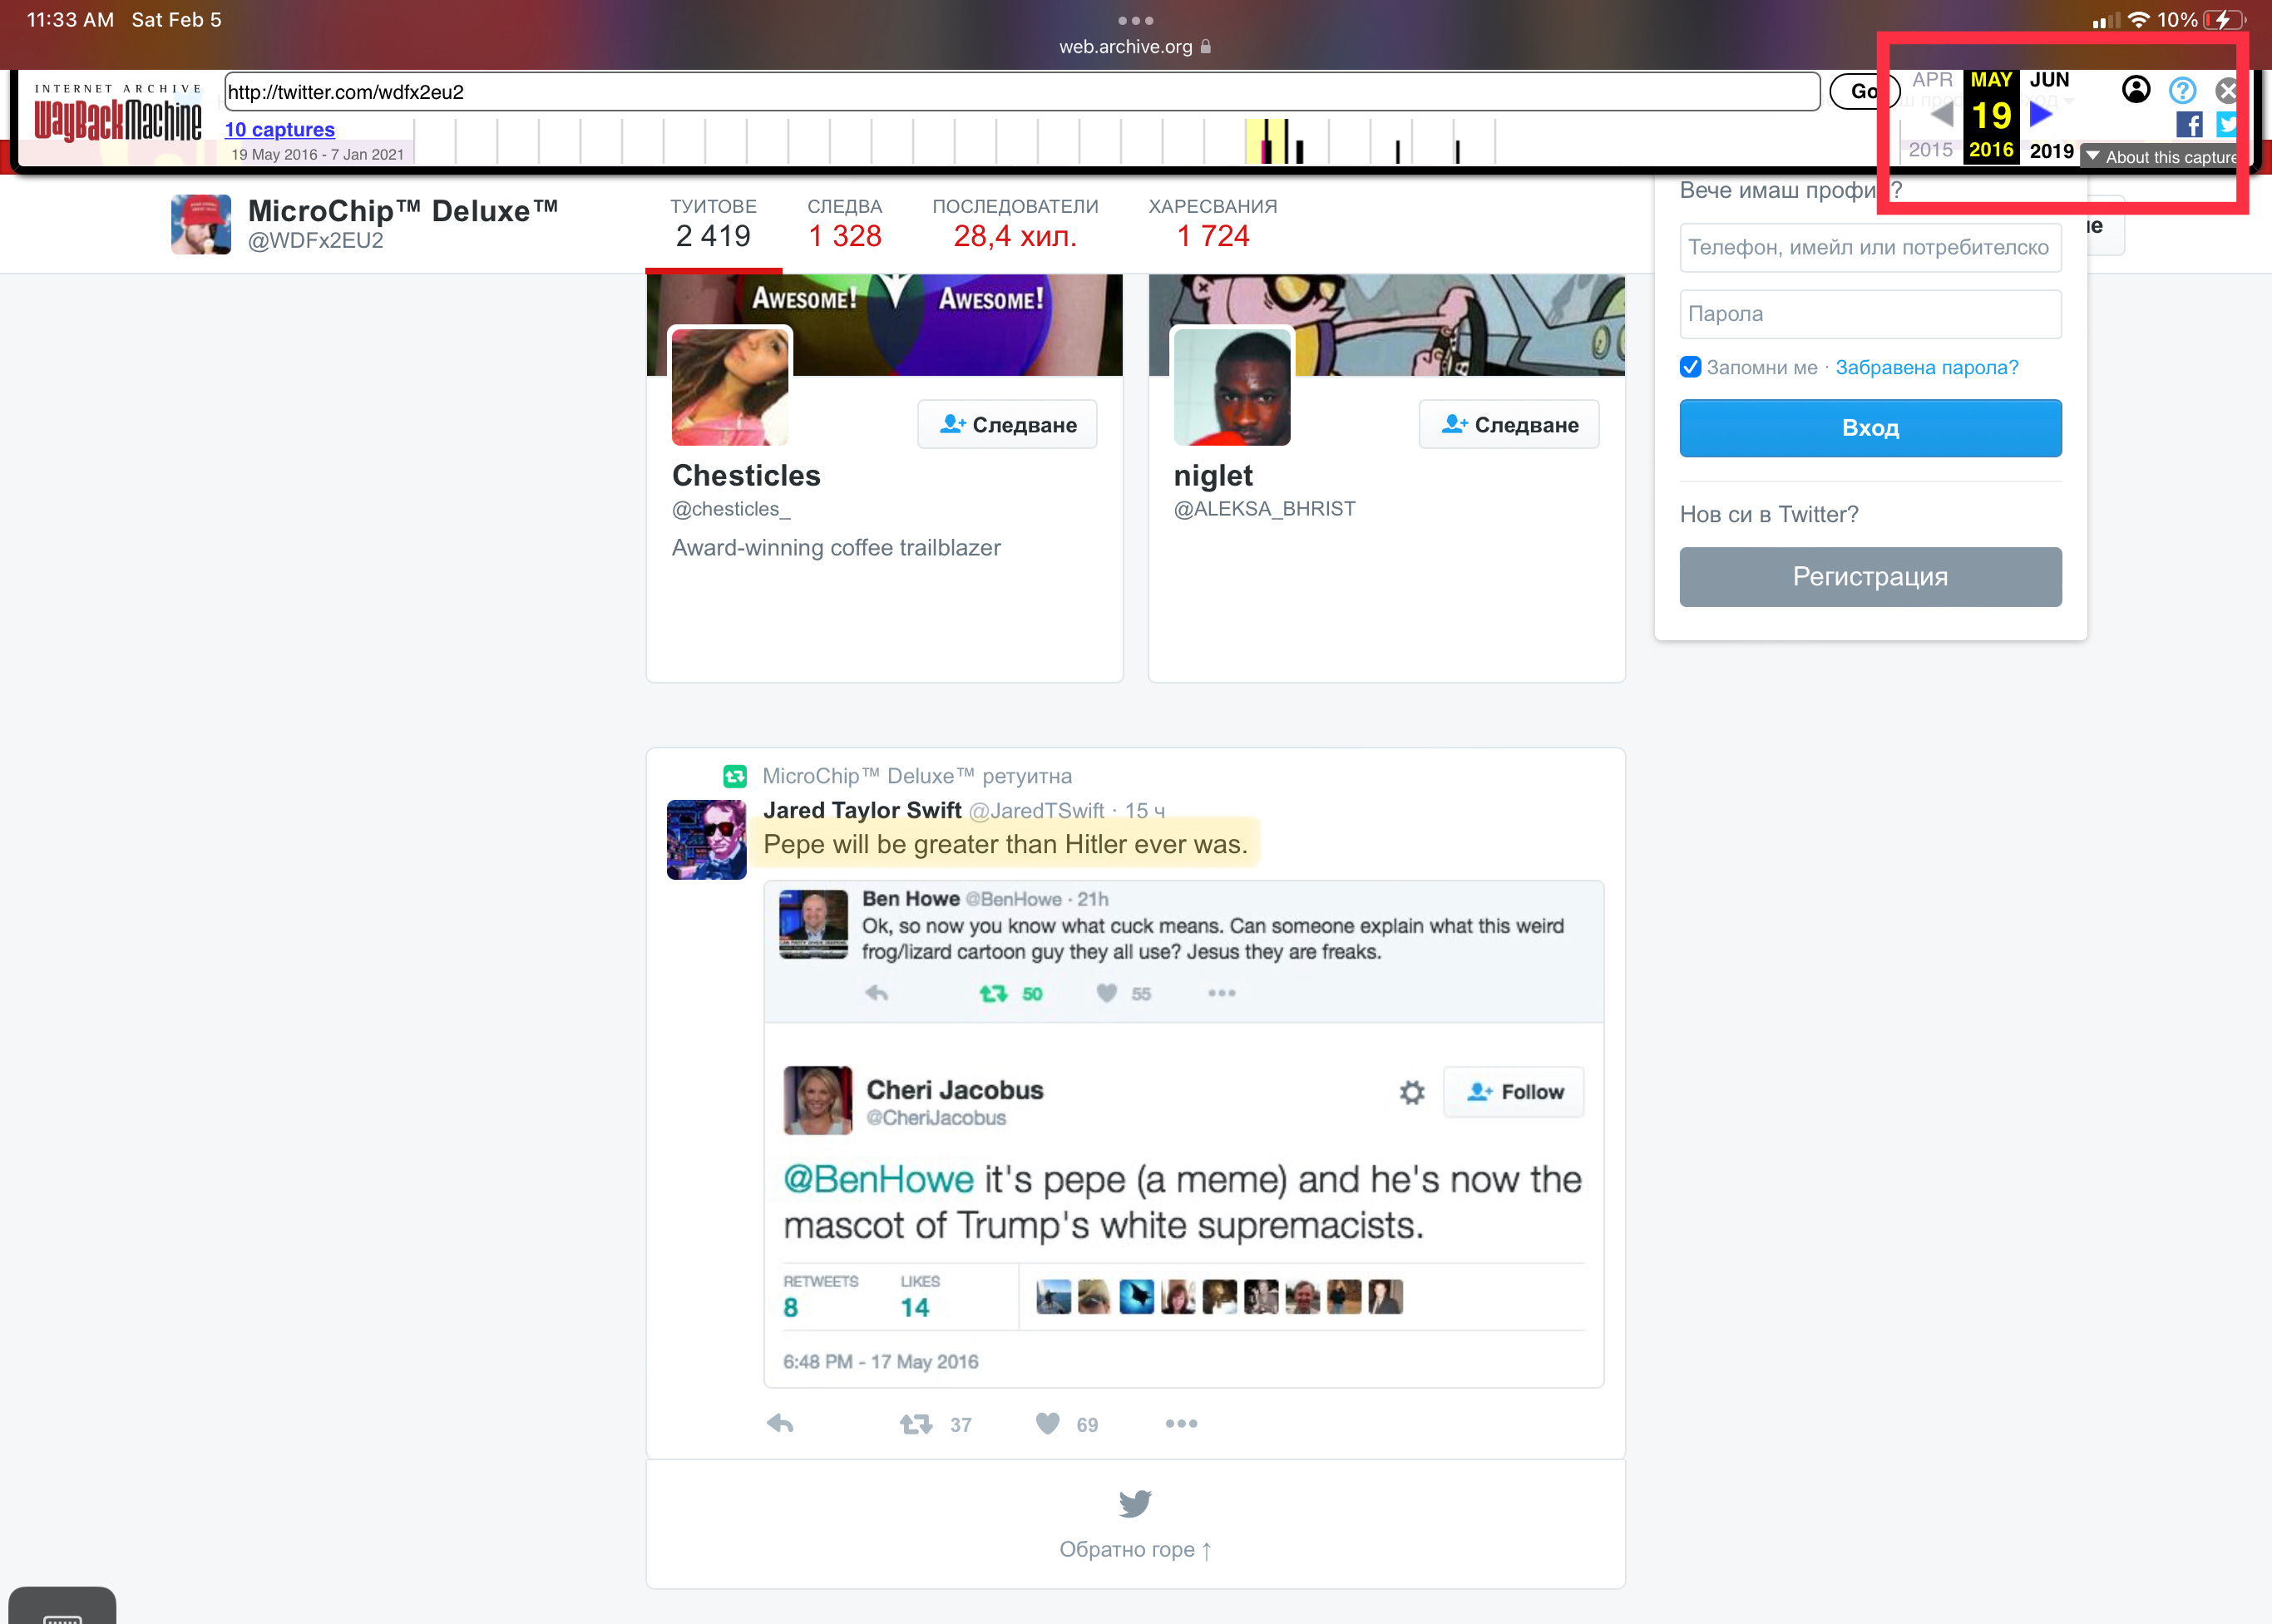Open Забравена парола? link
The image size is (2272, 1624).
(1926, 367)
